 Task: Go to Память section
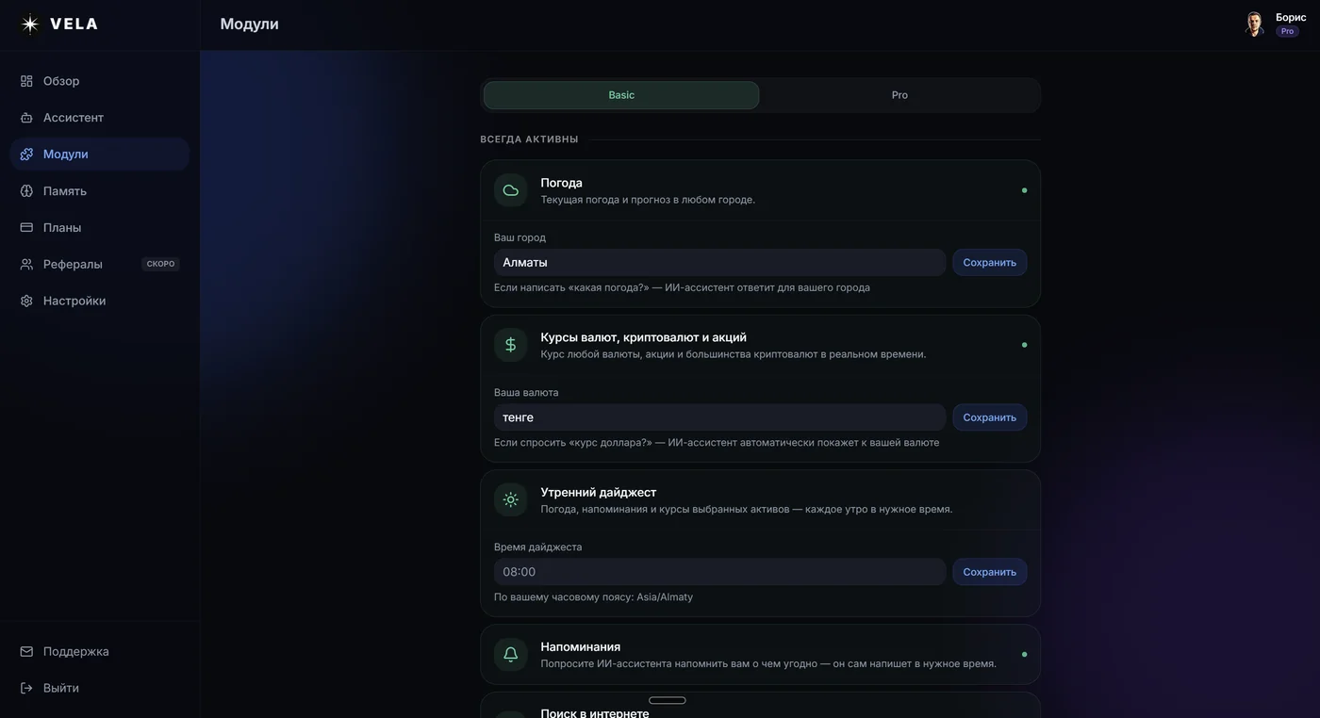(100, 191)
